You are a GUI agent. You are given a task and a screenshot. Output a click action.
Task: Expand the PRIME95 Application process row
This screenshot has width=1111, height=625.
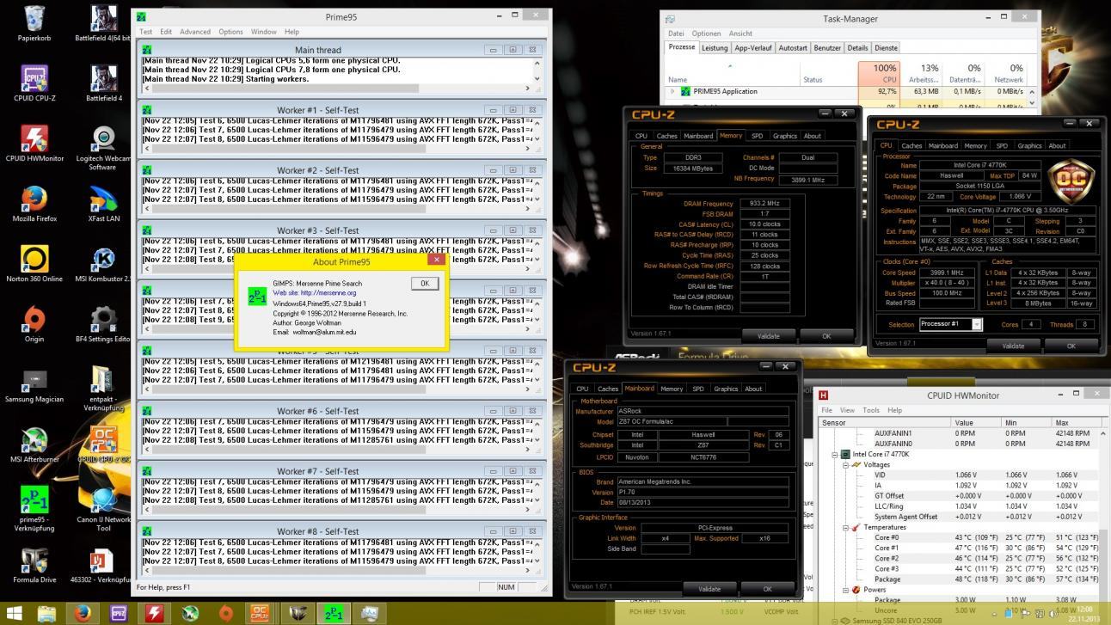click(672, 91)
